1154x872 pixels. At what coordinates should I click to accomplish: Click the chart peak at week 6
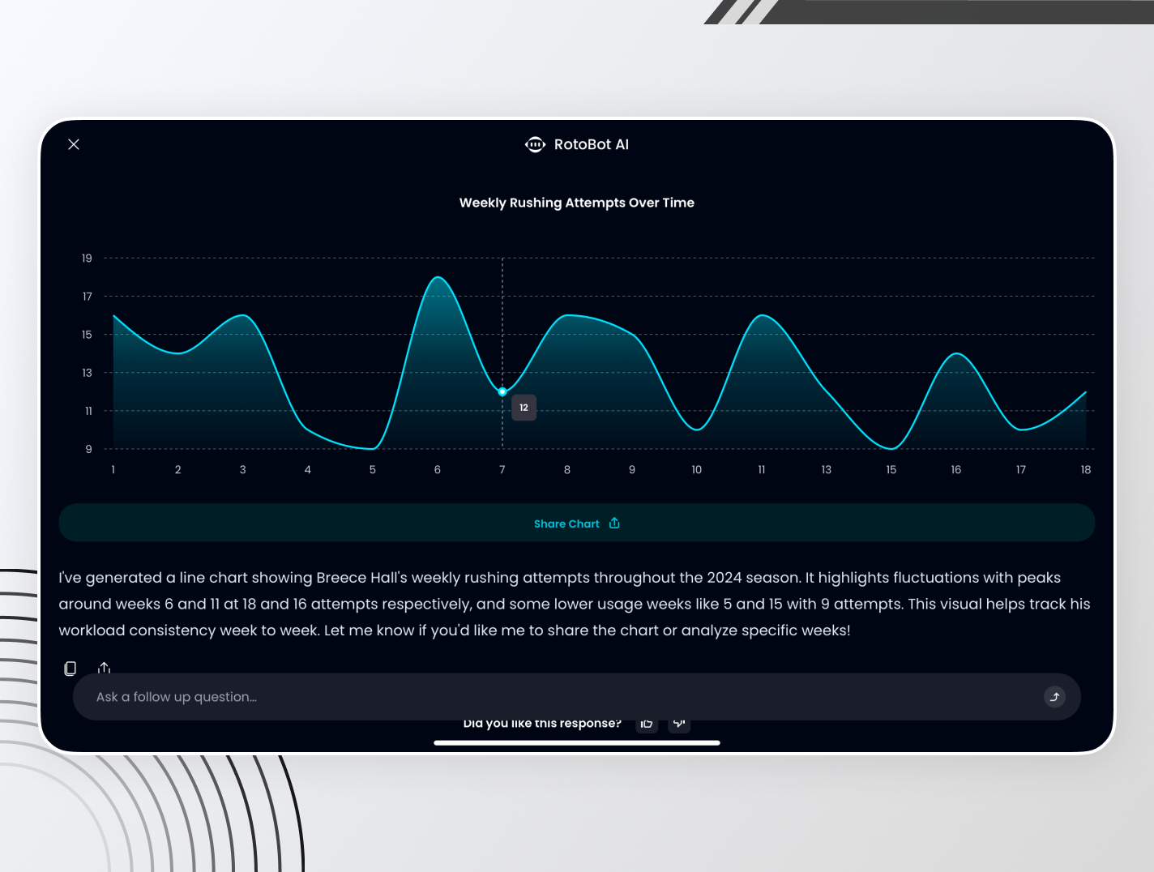pos(437,277)
